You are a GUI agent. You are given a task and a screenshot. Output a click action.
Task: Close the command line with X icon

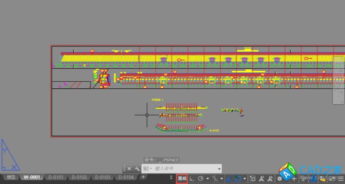[x=129, y=169]
